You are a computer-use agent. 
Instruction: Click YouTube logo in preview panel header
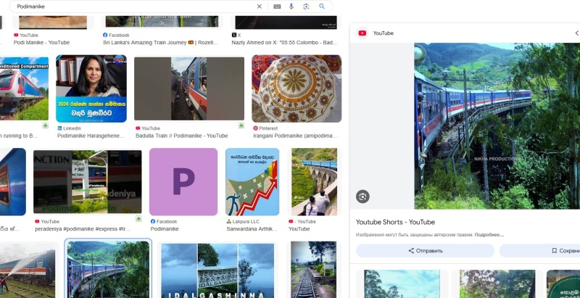coord(362,33)
